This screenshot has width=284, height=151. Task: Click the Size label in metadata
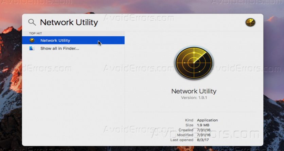point(190,125)
